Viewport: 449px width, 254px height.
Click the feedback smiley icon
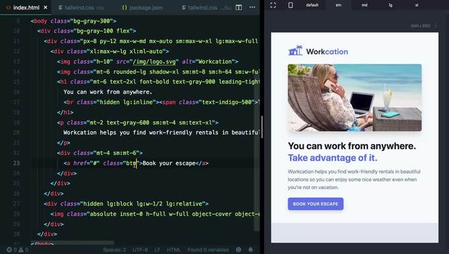tap(239, 250)
